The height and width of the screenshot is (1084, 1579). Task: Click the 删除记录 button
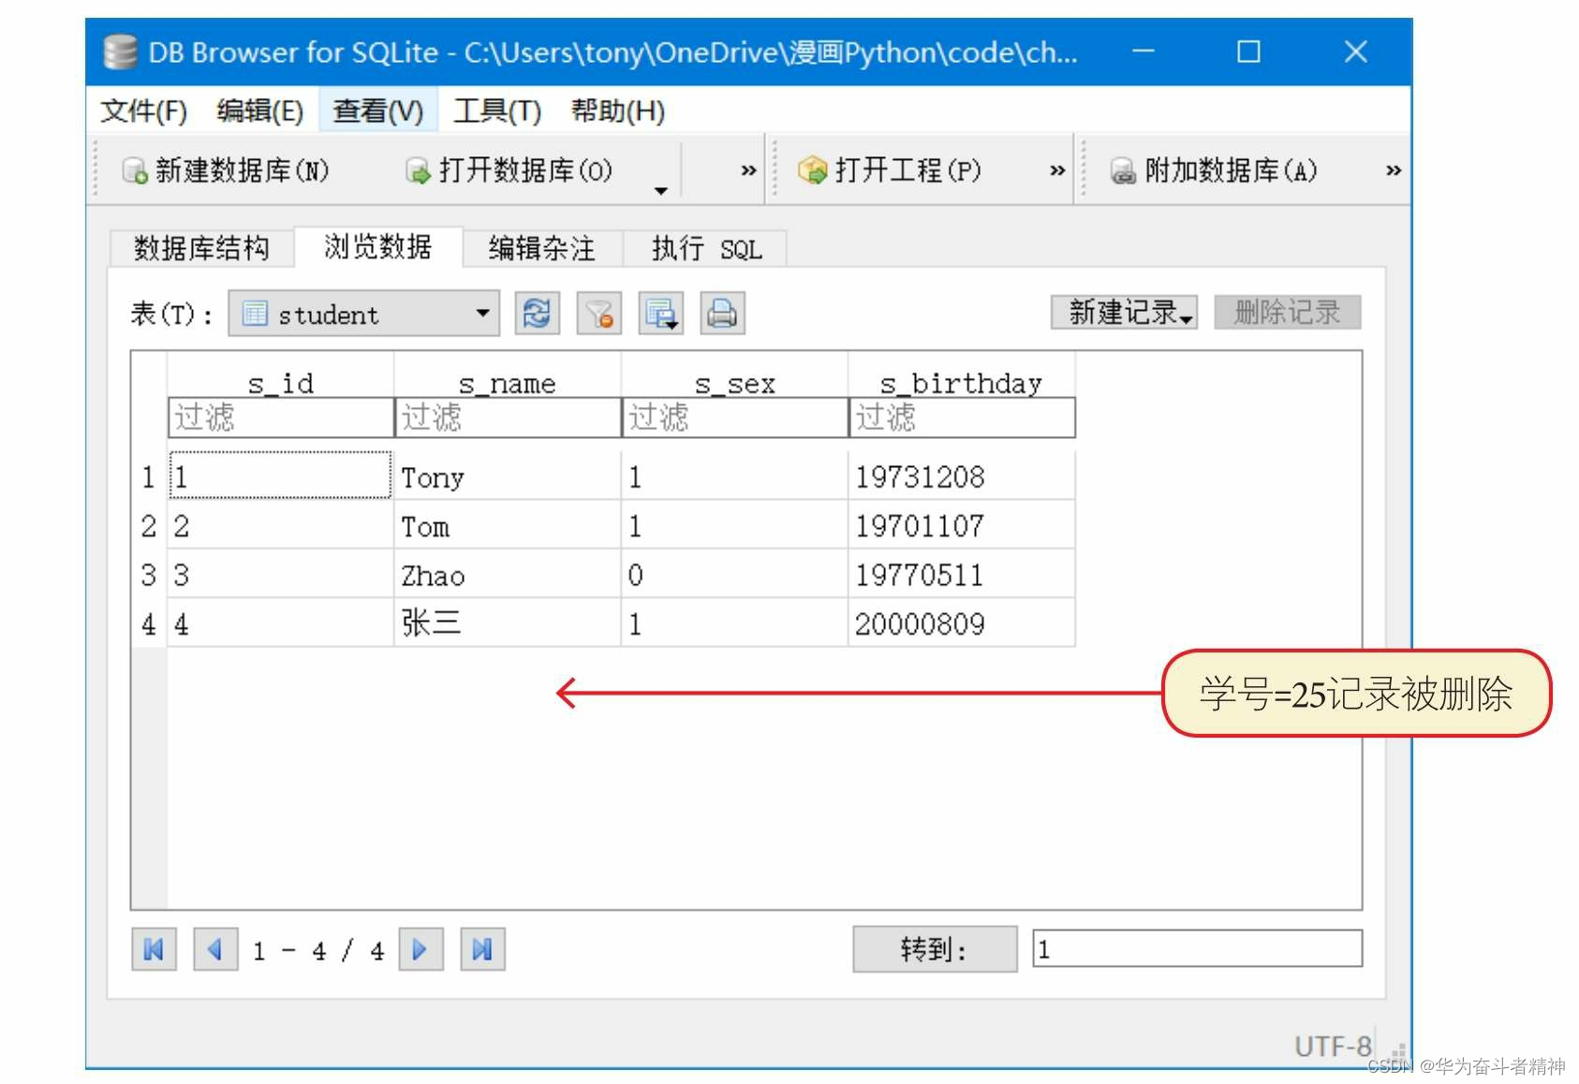1288,312
